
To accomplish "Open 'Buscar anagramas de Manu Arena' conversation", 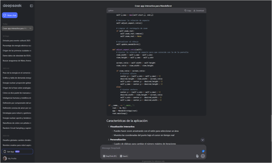I will click(16, 61).
